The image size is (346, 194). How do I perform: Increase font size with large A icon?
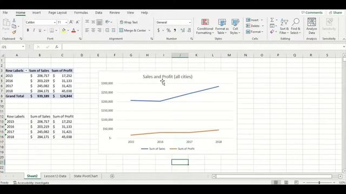71,22
